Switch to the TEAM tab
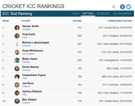The width and height of the screenshot is (135, 106). click(x=75, y=14)
